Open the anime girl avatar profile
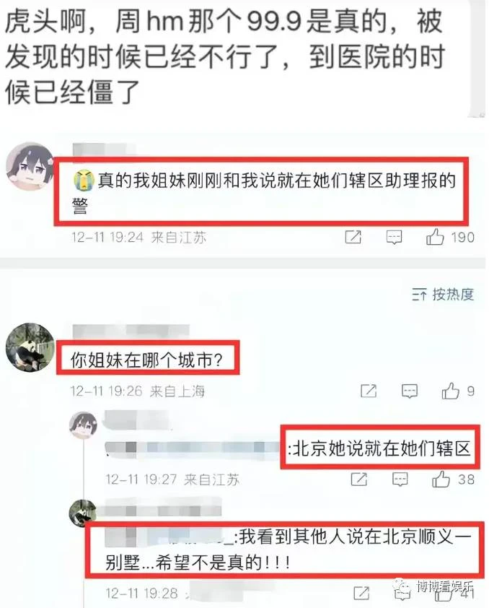This screenshot has width=489, height=608. click(30, 166)
